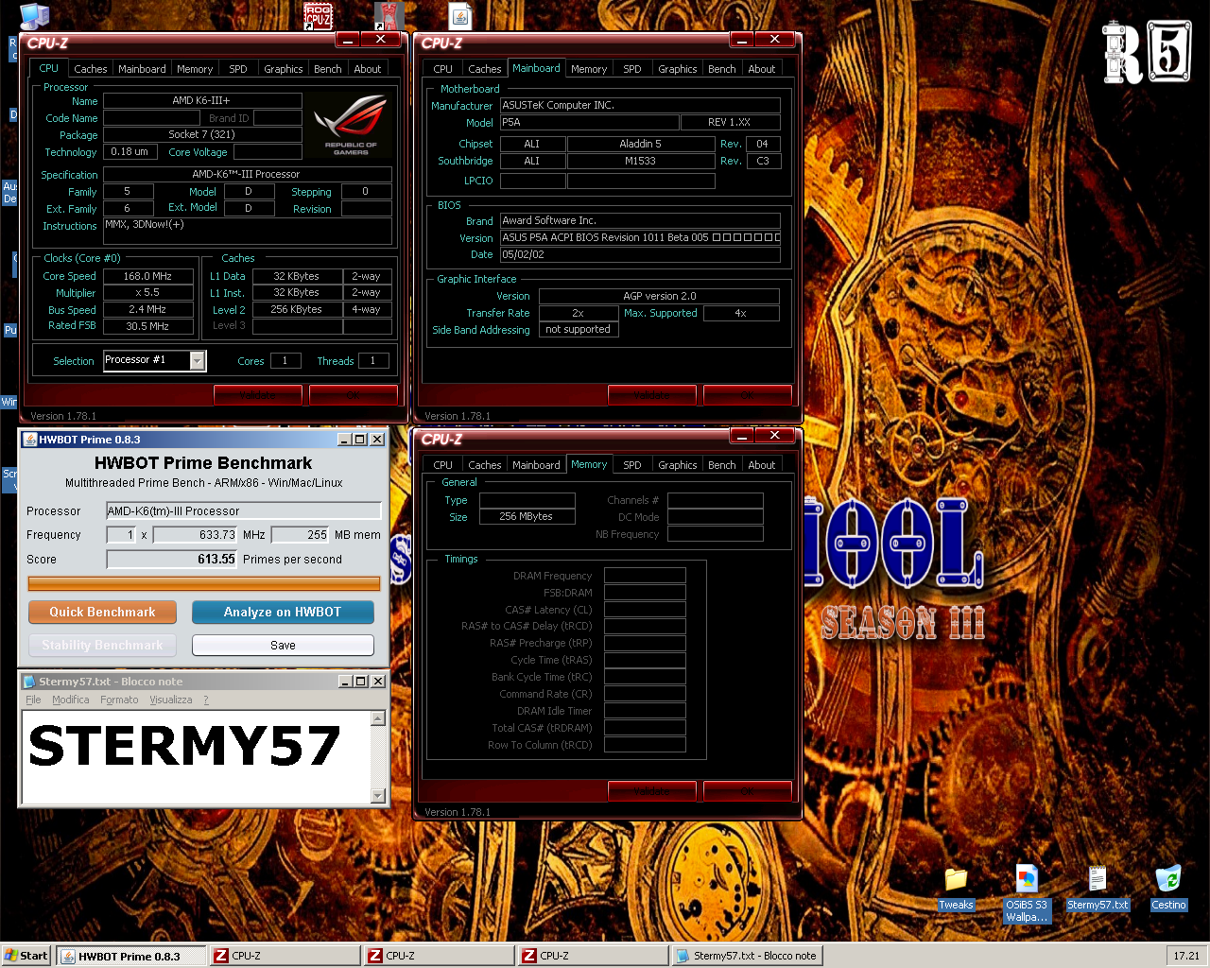
Task: Switch to the About tab in the Mainboard CPU-Z window
Action: [762, 69]
